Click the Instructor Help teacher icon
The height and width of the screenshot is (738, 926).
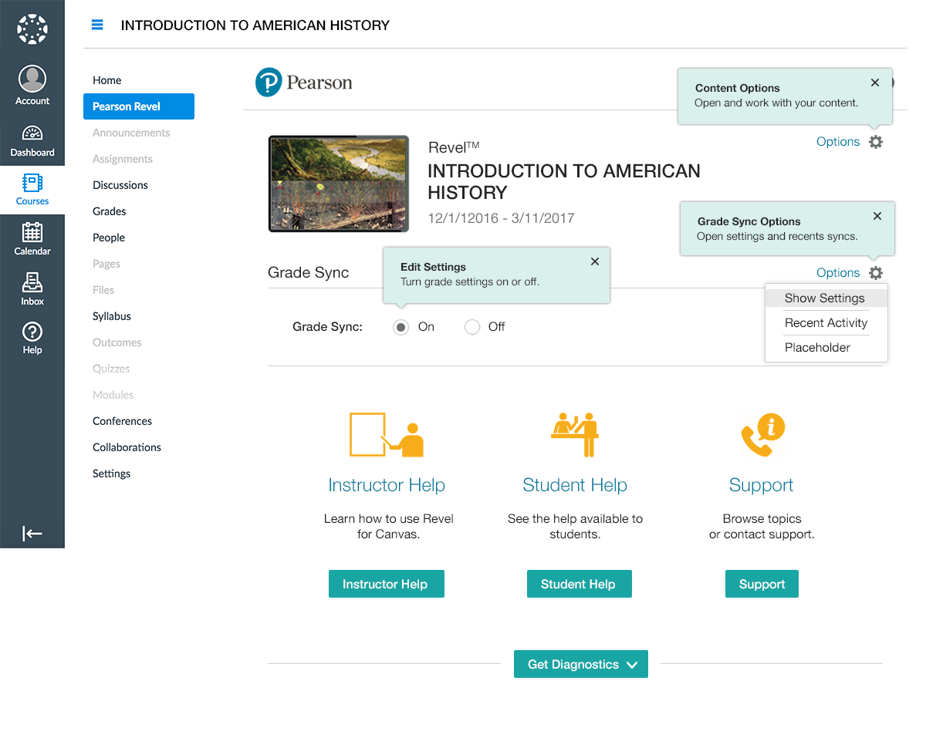[x=387, y=435]
